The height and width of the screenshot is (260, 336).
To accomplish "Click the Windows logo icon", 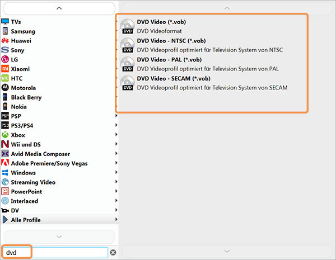I will (x=5, y=172).
